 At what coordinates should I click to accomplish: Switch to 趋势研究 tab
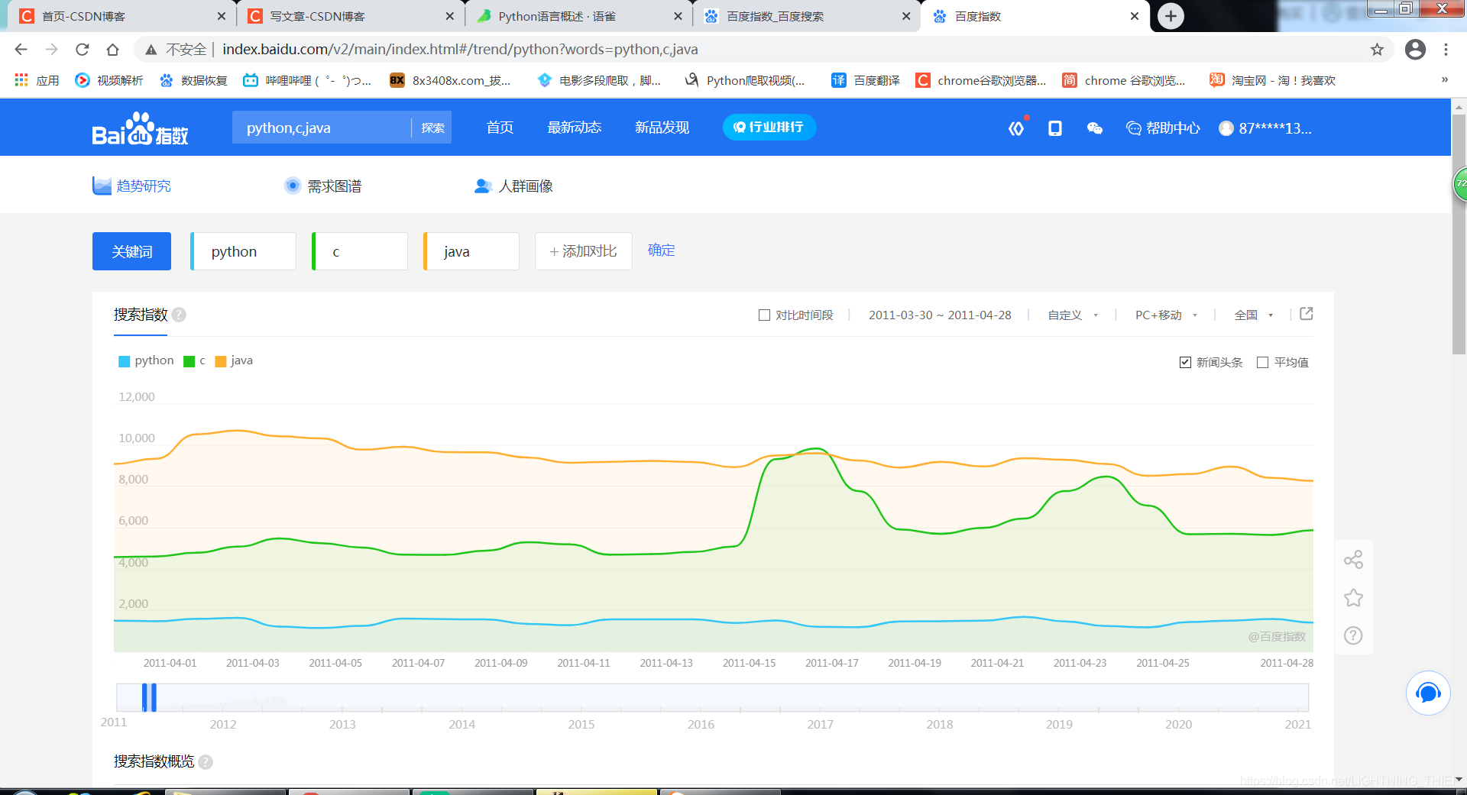pyautogui.click(x=131, y=186)
